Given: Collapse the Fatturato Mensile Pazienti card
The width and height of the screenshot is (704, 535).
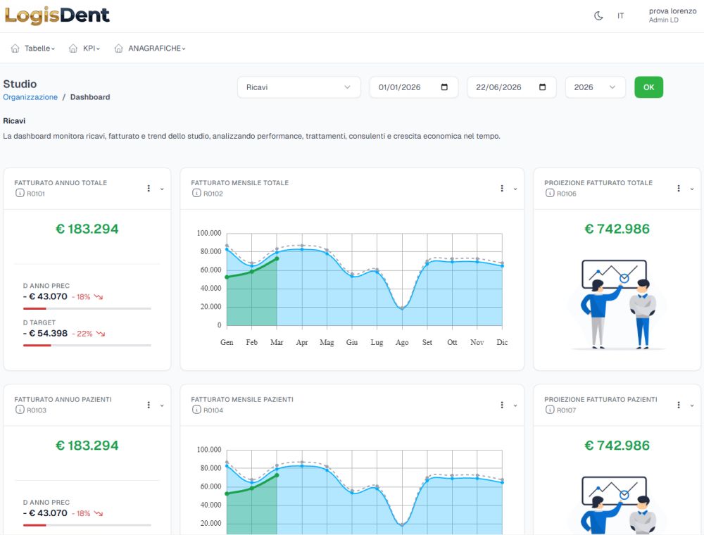Looking at the screenshot, I should pyautogui.click(x=515, y=405).
